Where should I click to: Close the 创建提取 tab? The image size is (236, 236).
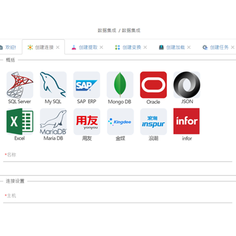[x=101, y=47]
